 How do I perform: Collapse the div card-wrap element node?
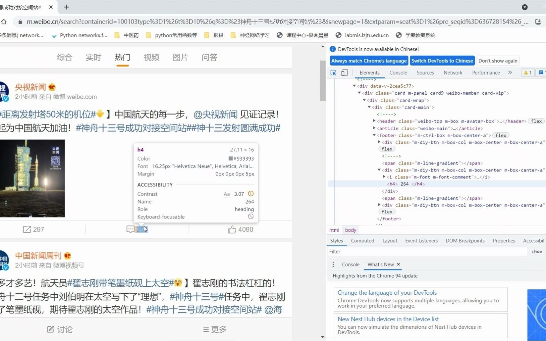coord(364,100)
